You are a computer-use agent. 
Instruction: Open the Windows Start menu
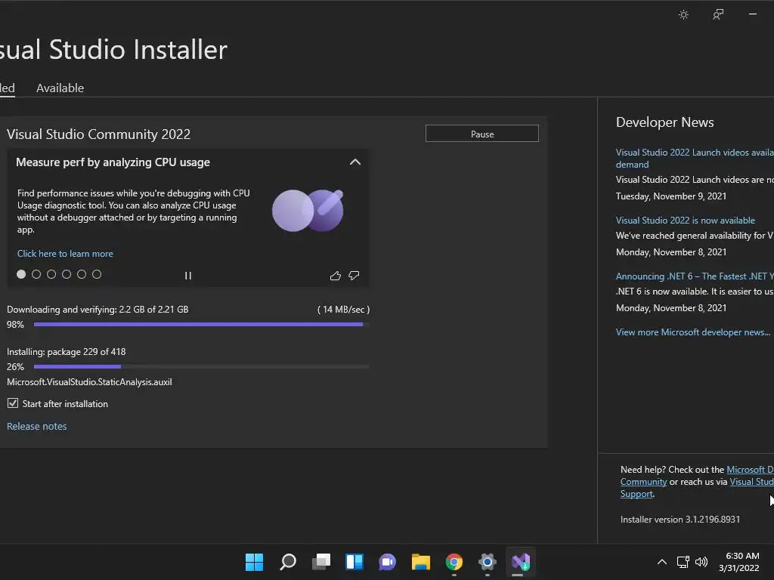255,562
